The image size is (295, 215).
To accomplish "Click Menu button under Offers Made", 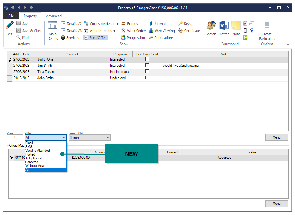I will coord(277,204).
